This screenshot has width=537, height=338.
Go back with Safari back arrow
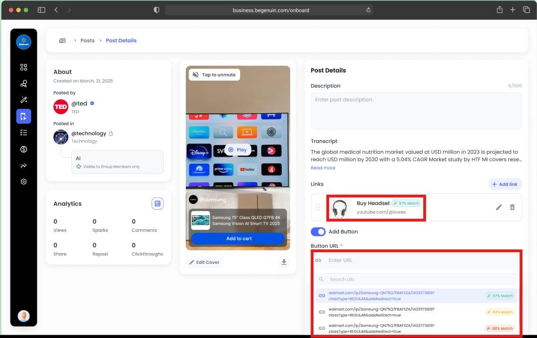pyautogui.click(x=56, y=10)
